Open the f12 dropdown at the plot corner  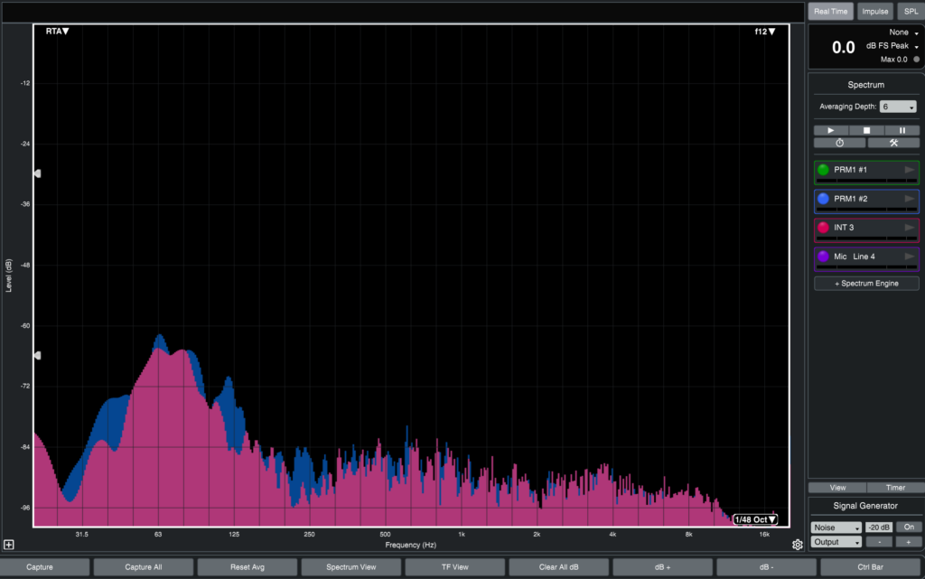click(764, 32)
